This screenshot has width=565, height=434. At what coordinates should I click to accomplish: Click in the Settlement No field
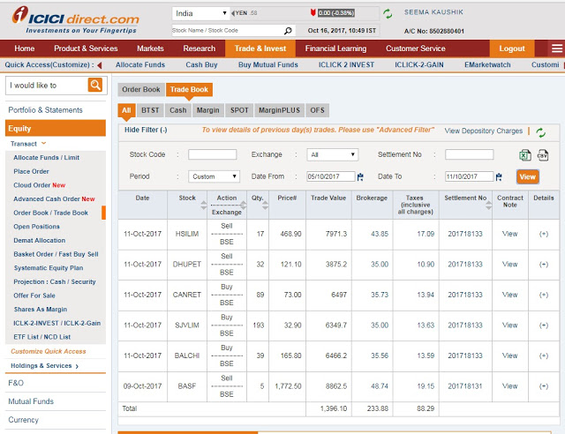pos(469,154)
